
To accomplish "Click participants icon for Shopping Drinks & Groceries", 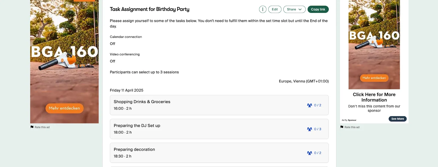I will (x=310, y=105).
